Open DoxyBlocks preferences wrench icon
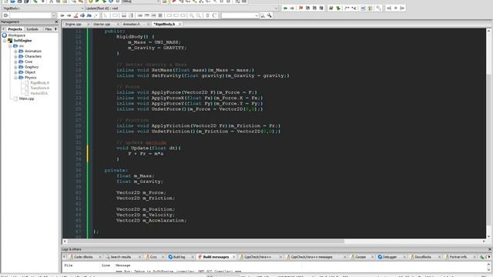 pos(378,8)
